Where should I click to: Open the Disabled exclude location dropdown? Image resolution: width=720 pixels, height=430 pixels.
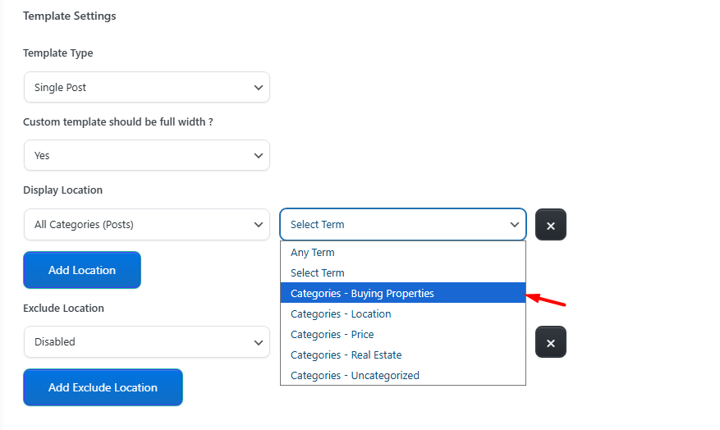click(146, 341)
